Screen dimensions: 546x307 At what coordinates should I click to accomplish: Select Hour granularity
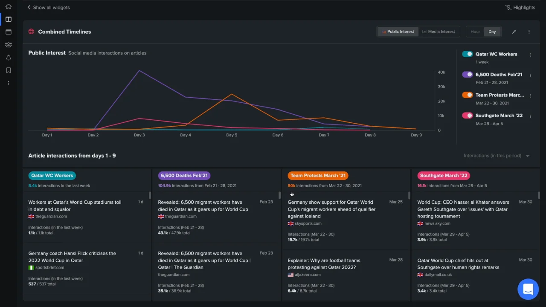tap(475, 32)
